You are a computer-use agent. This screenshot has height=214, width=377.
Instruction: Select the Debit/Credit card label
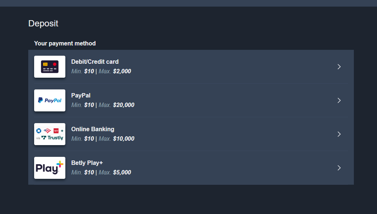coord(95,62)
